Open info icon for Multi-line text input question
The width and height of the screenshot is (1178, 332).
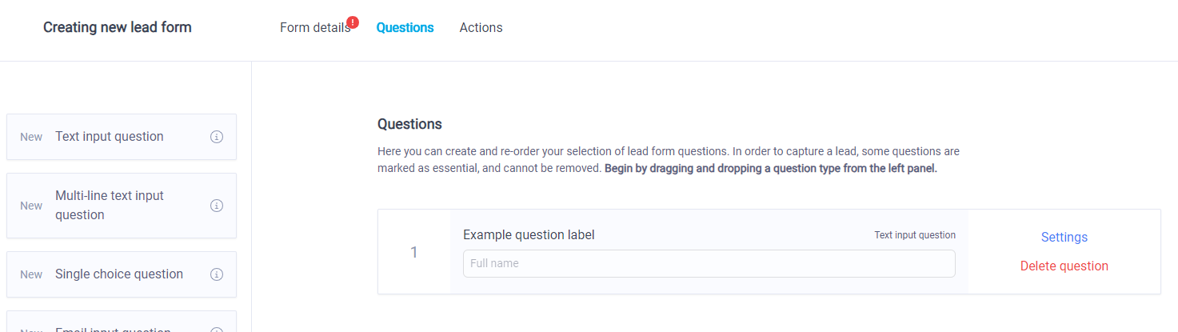(216, 206)
